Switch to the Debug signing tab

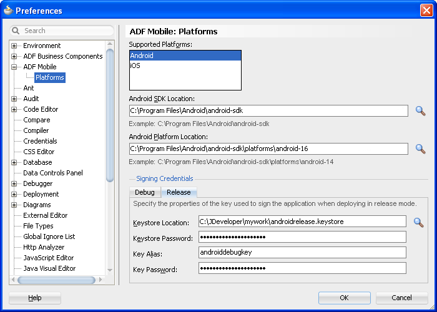[x=145, y=192]
